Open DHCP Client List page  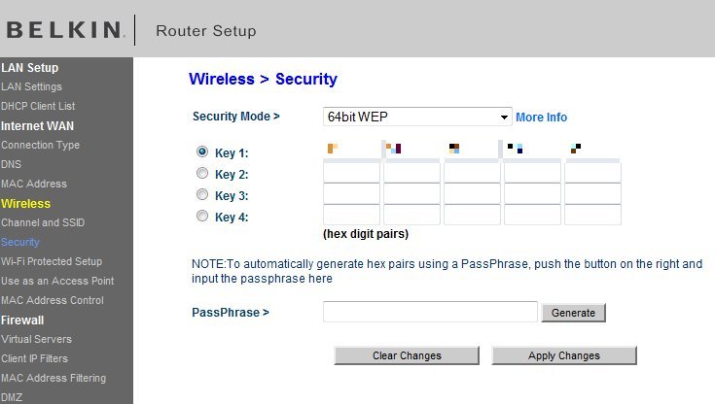click(x=38, y=106)
